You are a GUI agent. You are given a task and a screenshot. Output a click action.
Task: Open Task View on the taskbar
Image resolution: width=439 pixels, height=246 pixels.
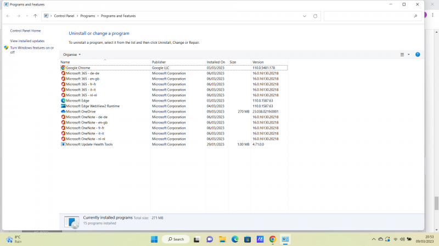pos(196,239)
